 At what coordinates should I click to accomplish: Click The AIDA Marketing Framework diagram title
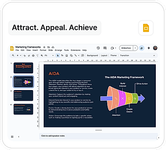(x=124, y=77)
